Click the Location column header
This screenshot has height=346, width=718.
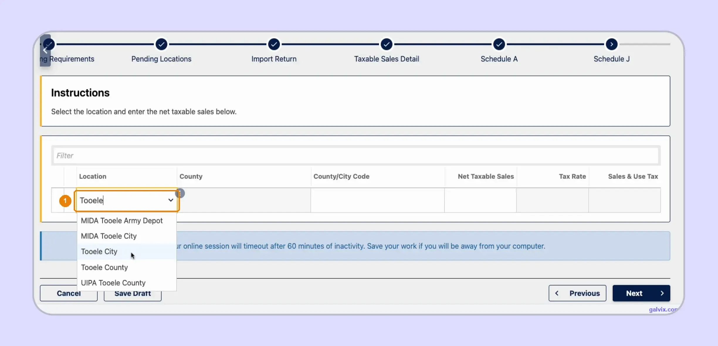coord(93,177)
